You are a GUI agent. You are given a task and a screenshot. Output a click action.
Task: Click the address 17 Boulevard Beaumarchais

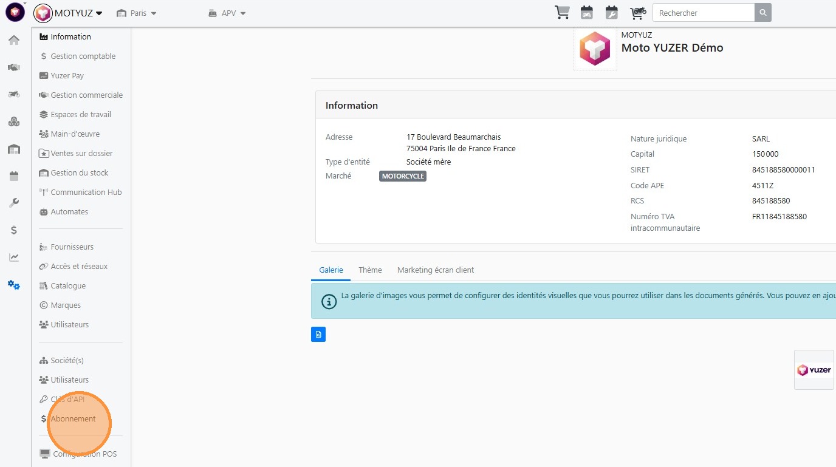[x=454, y=137]
